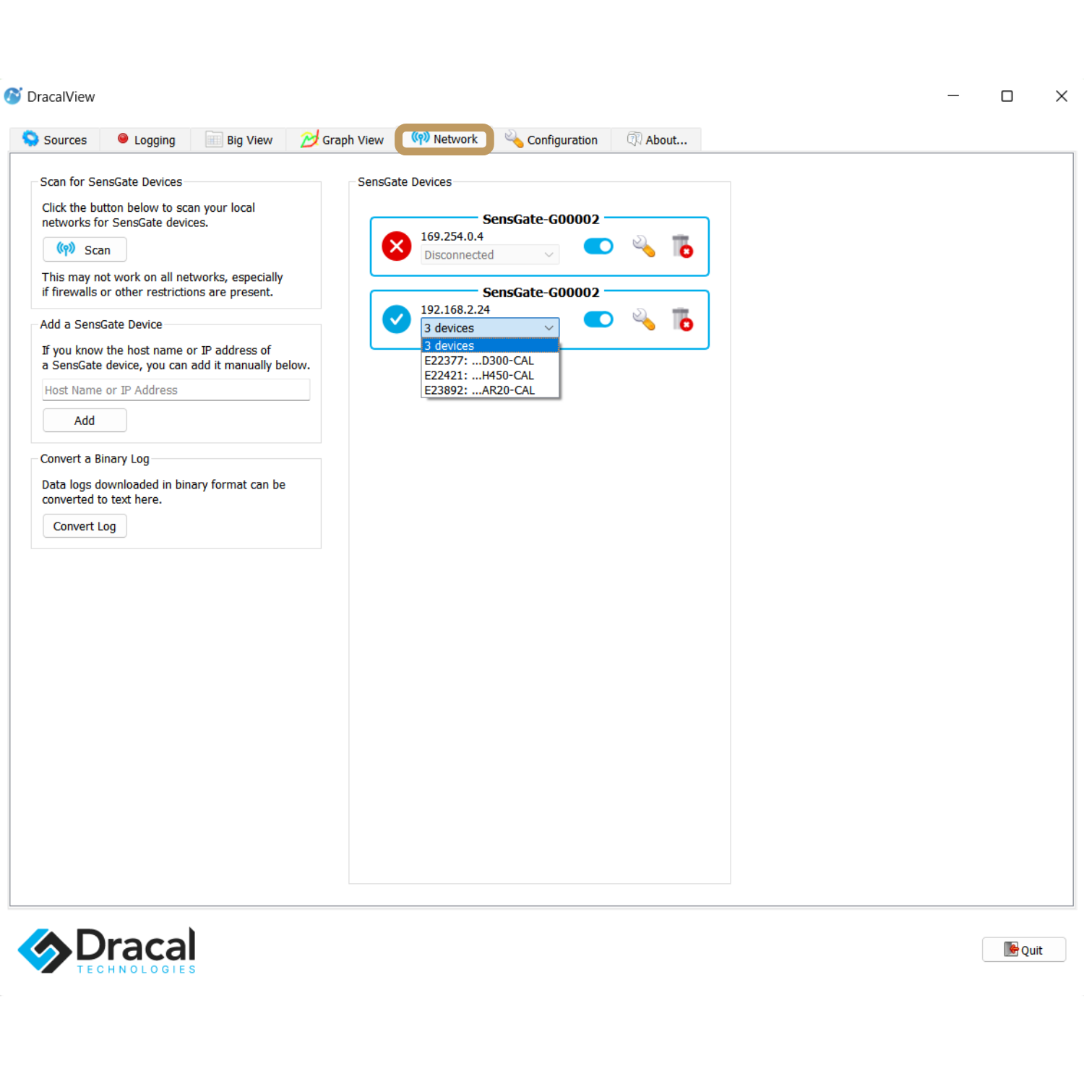The image size is (1084, 1084).
Task: Select the Network tab
Action: [444, 139]
